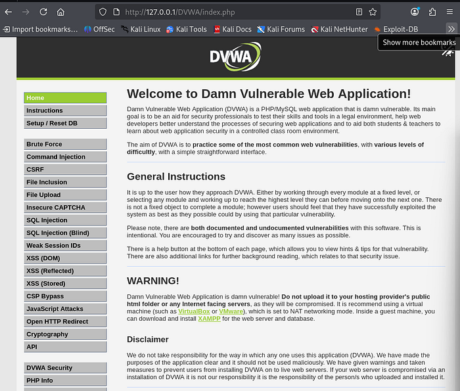Open the Insecure CAPTCHA module
Screen dimensions: 460x391
pyautogui.click(x=65, y=208)
